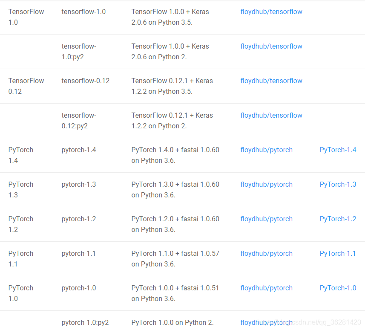365x330 pixels.
Task: Open floydhub/pytorch link in pytorch-1.4 row
Action: pos(266,150)
